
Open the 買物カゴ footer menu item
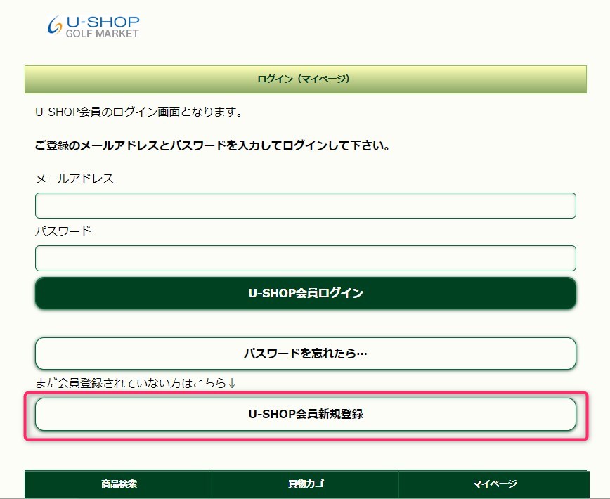point(306,484)
